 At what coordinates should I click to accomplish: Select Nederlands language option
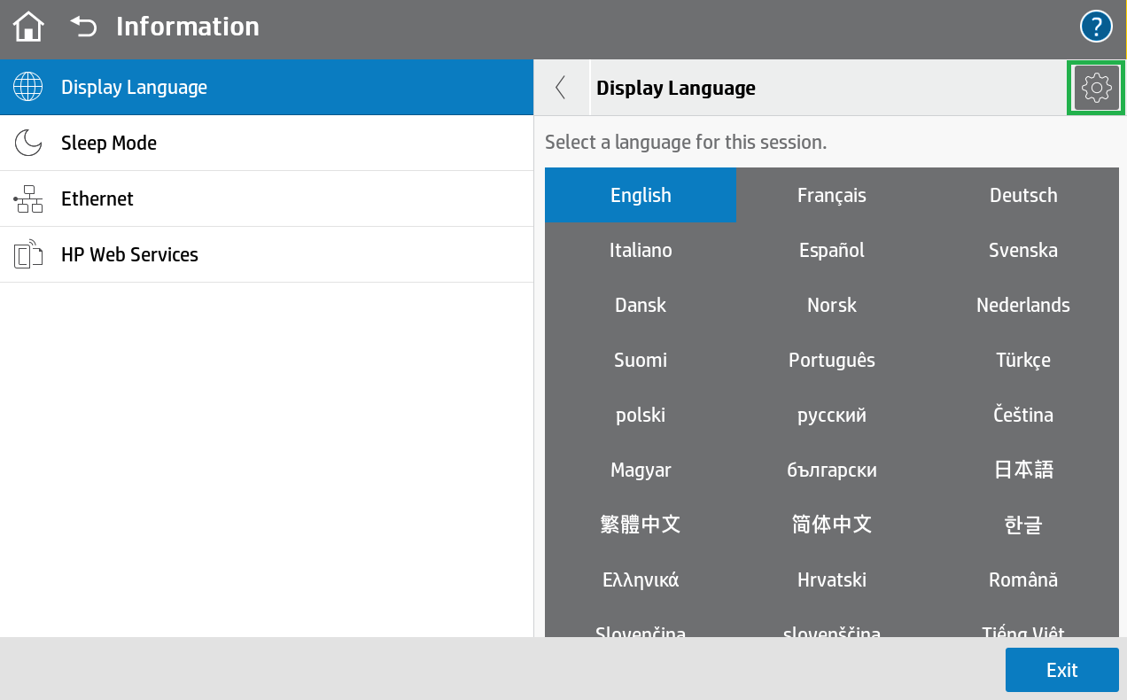point(1022,305)
